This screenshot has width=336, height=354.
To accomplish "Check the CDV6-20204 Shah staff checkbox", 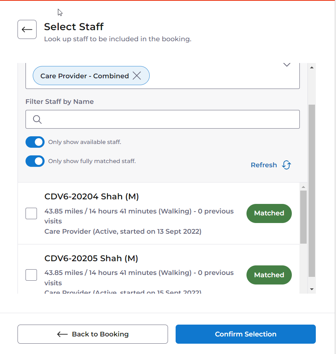I will pyautogui.click(x=31, y=213).
